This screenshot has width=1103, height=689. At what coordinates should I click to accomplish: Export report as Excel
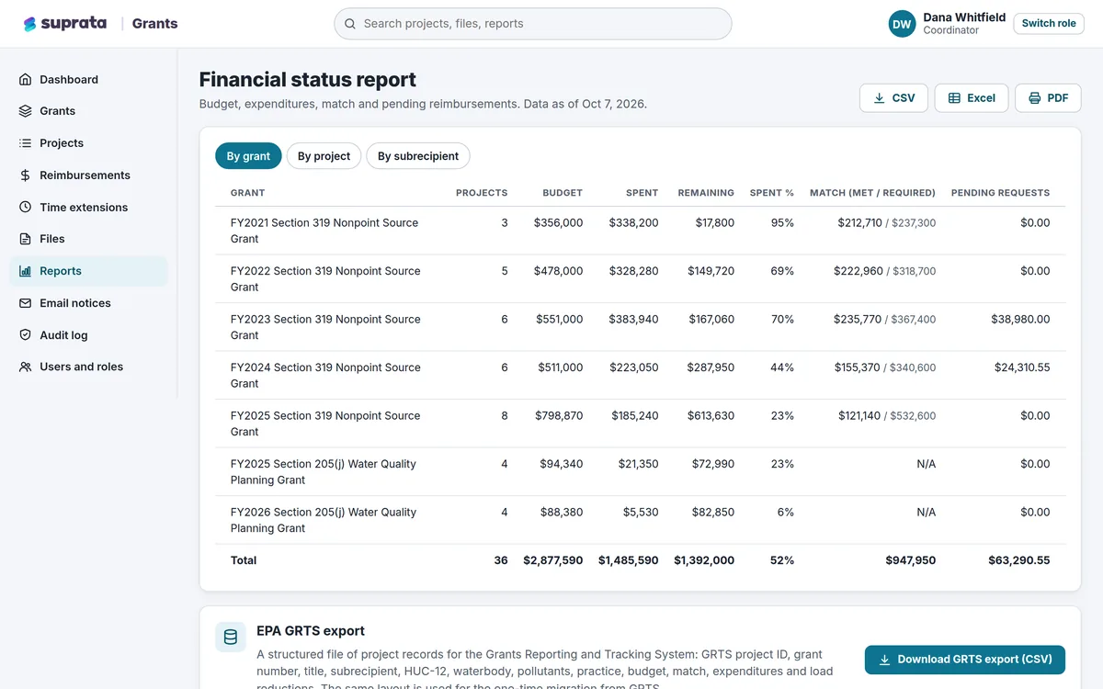[x=972, y=98]
